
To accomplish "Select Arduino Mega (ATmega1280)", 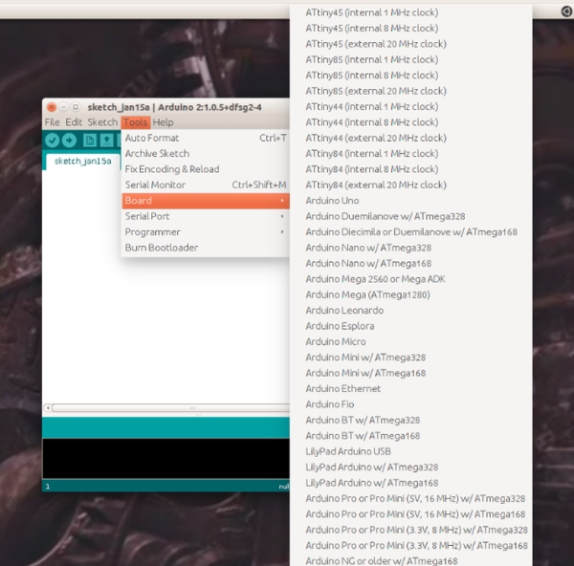I will click(x=411, y=294).
